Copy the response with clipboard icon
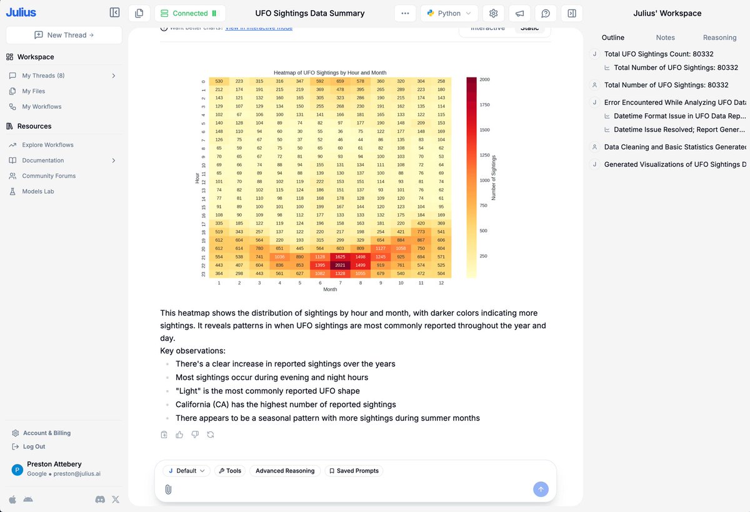750x512 pixels. [x=164, y=434]
